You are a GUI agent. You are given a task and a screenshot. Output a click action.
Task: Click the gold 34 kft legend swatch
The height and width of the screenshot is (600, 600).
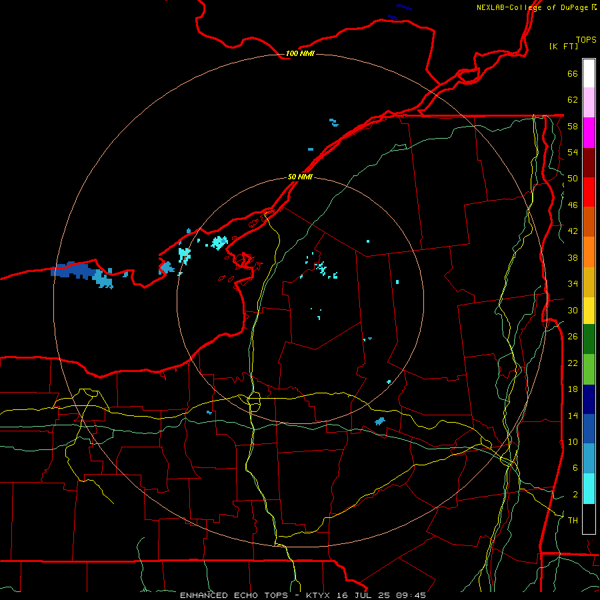point(589,282)
